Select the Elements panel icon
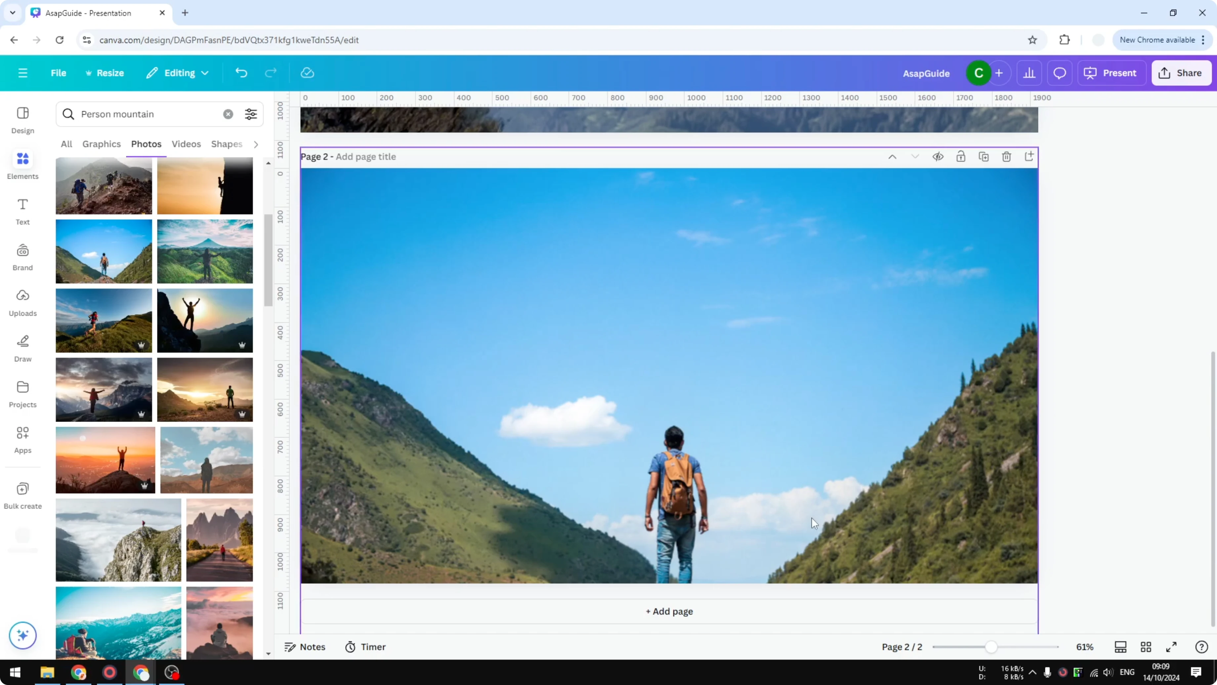The width and height of the screenshot is (1217, 685). tap(22, 164)
